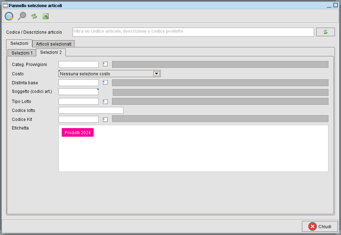Viewport: 341px width, 235px height.
Task: Click the Chiudi button
Action: [x=320, y=226]
